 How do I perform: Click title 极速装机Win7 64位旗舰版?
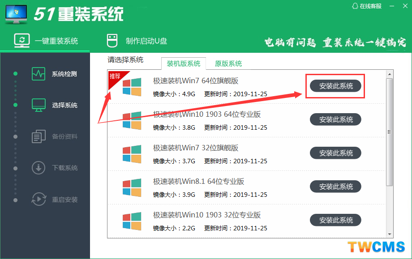[196, 81]
